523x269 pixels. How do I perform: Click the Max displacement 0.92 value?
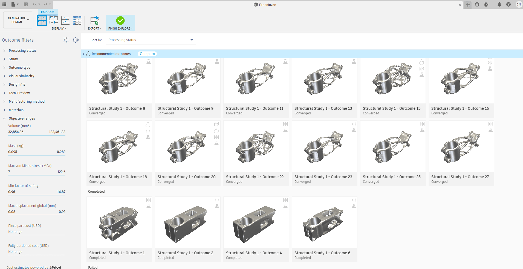pos(62,212)
